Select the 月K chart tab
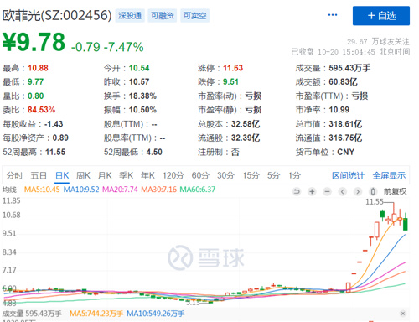 pos(105,175)
